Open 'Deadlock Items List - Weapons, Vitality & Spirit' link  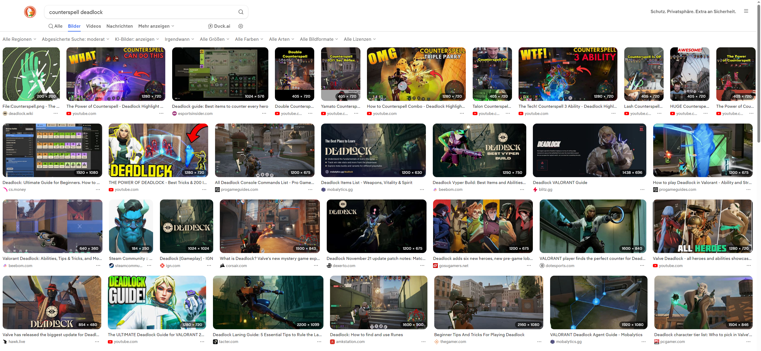click(366, 182)
